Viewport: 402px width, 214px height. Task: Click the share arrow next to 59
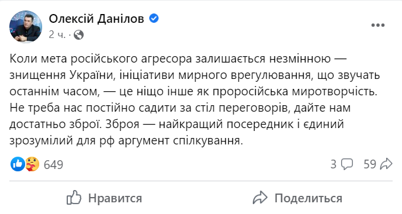pos(386,164)
